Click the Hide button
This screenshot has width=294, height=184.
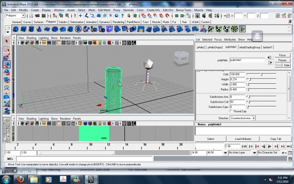(287, 65)
